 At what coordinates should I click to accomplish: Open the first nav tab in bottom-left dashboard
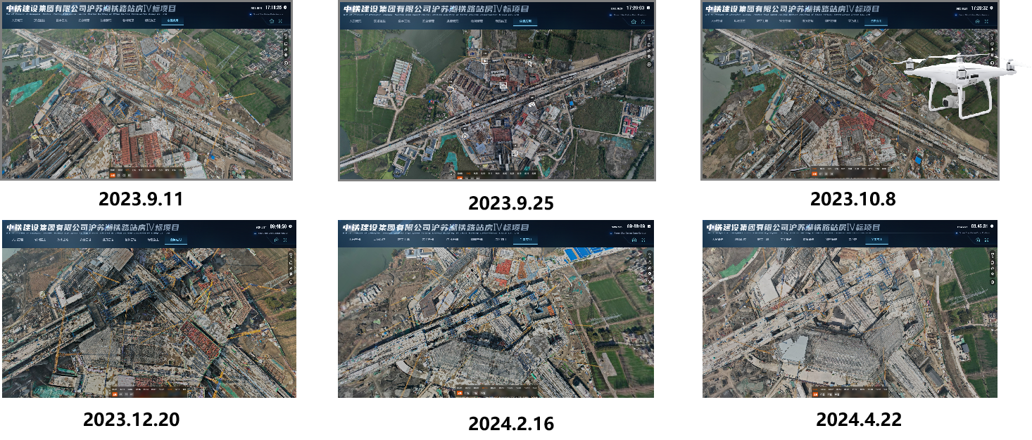coord(17,240)
